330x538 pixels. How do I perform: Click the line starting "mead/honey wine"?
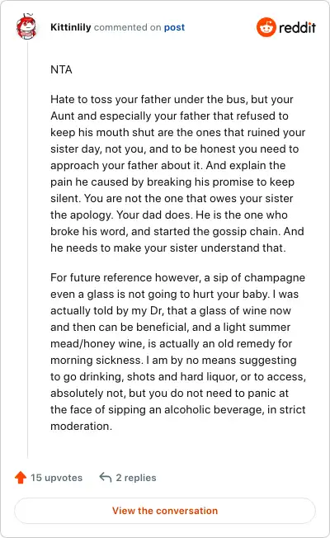pyautogui.click(x=171, y=343)
